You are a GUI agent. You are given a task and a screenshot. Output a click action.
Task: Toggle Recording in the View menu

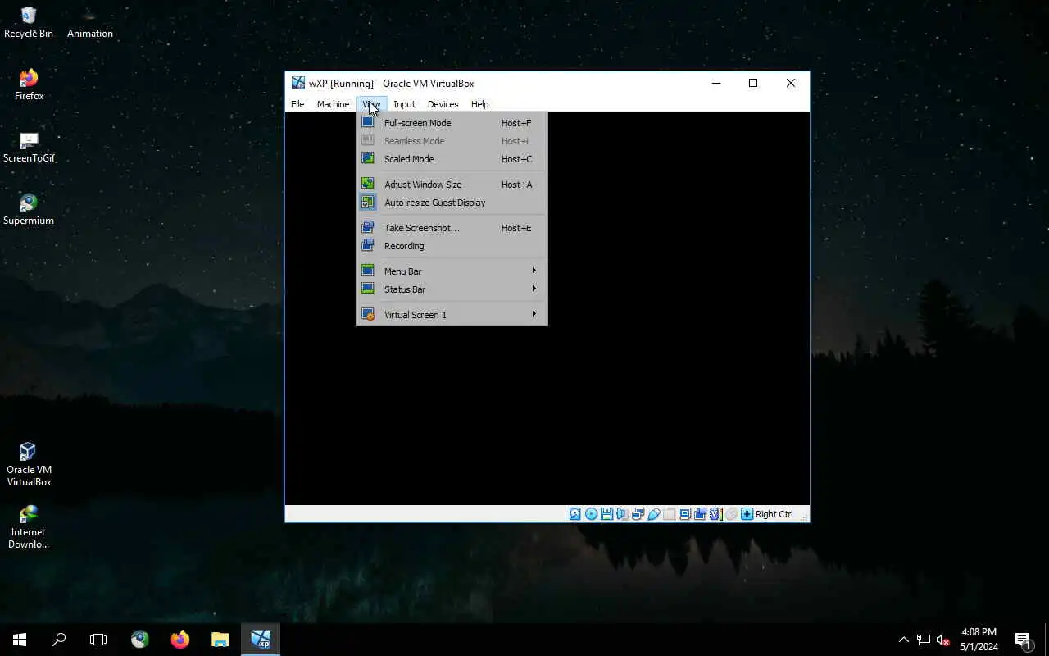tap(452, 246)
